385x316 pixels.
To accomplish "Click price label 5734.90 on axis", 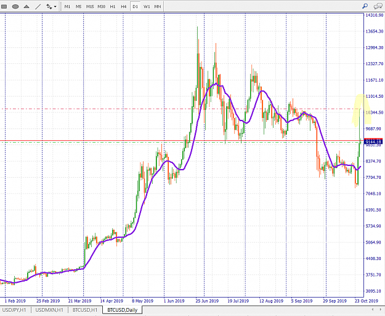I will 374,226.
